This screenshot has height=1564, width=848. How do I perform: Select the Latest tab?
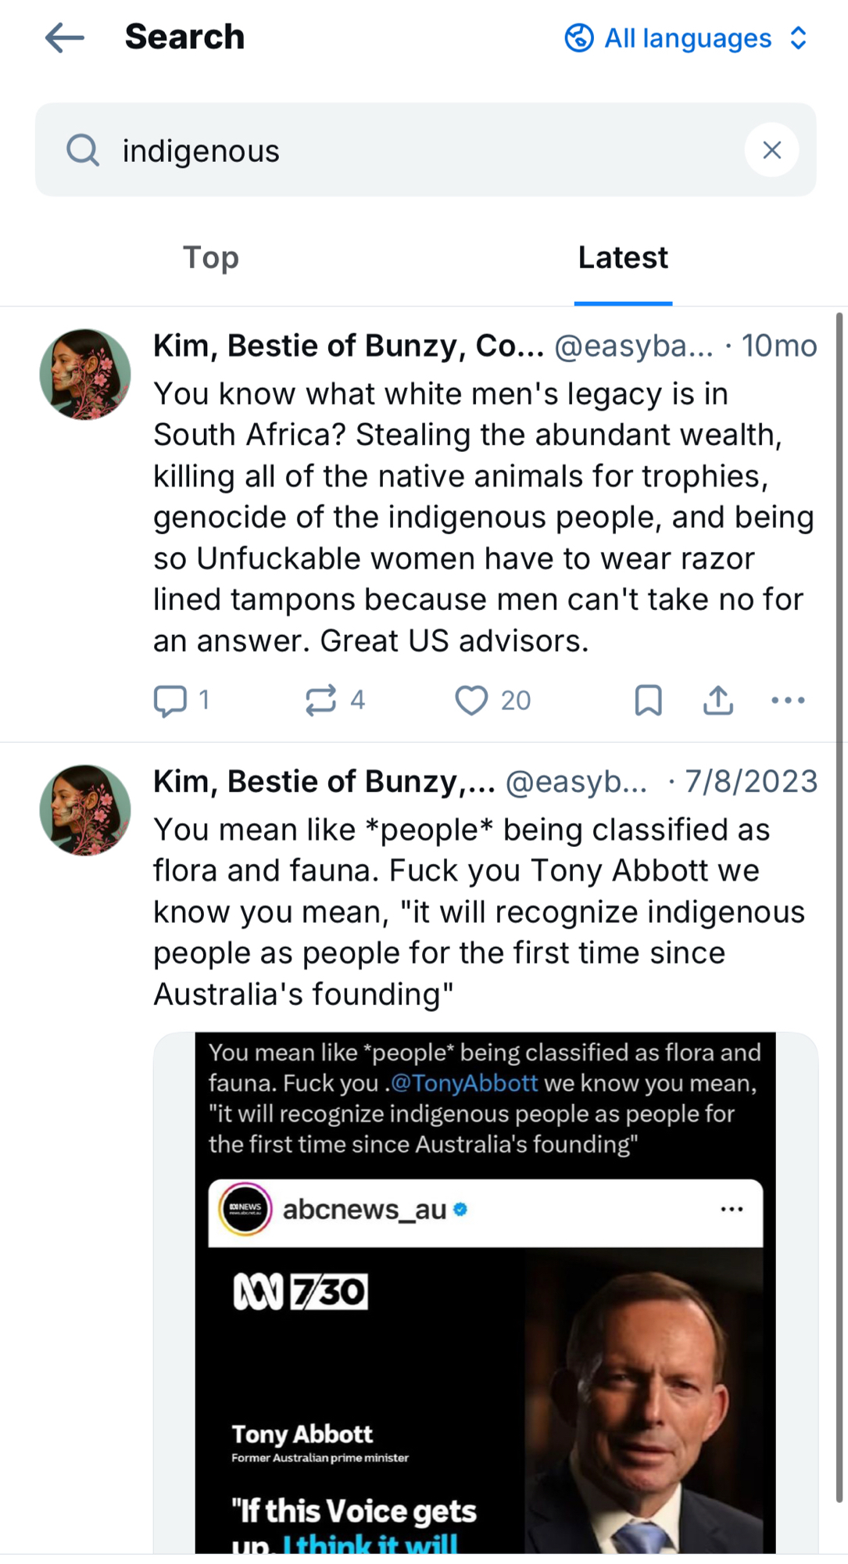click(x=623, y=258)
